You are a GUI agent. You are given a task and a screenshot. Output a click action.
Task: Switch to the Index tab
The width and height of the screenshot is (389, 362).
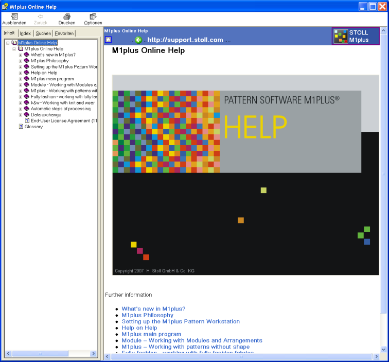(25, 33)
